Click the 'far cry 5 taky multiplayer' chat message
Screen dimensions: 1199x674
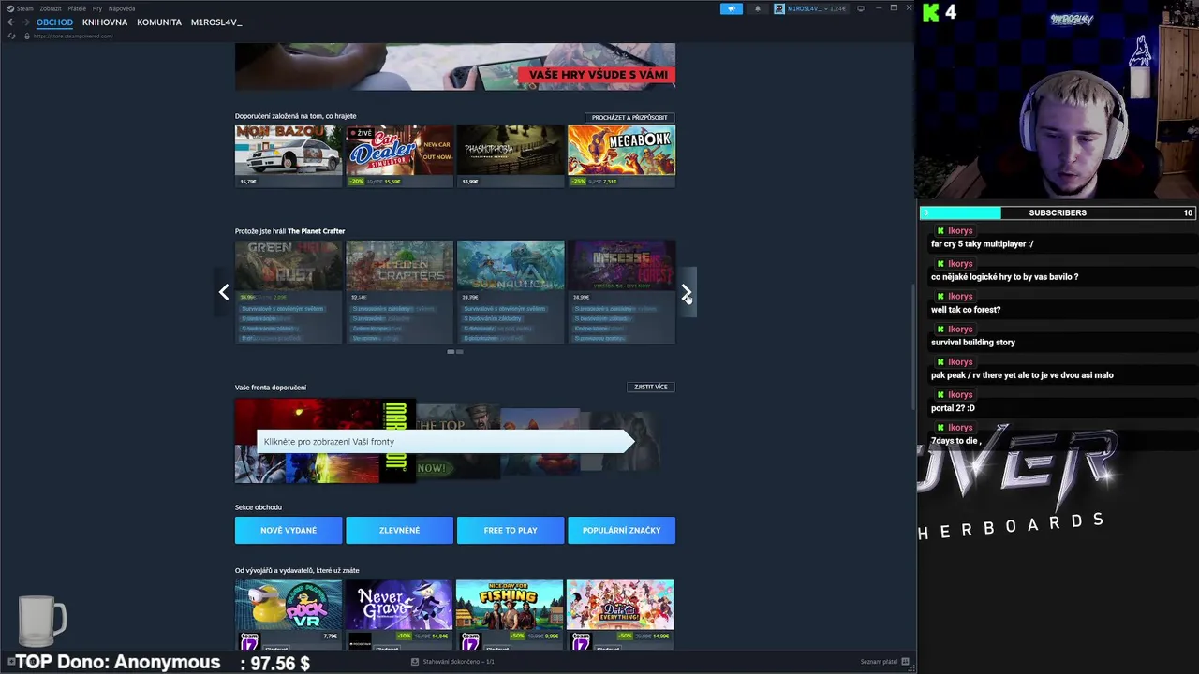click(983, 244)
